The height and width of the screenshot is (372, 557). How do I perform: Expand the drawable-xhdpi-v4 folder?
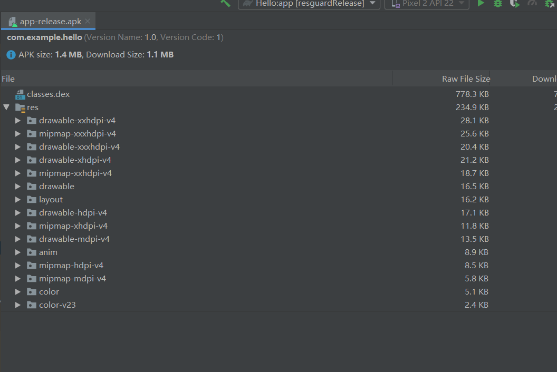(17, 160)
